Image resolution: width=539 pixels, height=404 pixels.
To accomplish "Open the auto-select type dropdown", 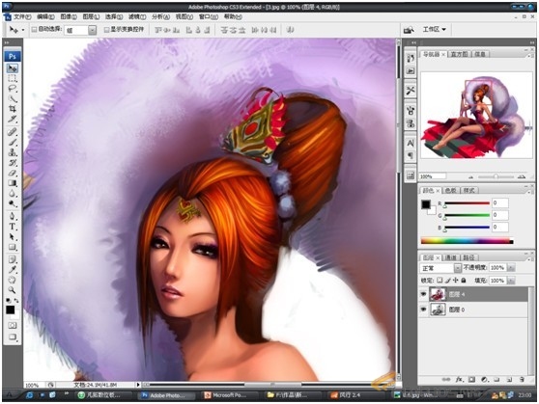I will point(92,30).
